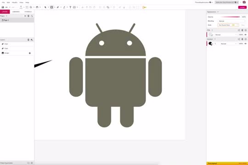
Task: Open the shared Style dropdown
Action: click(x=228, y=25)
